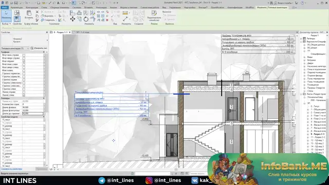329x185 pixels.
Task: Click the Save icon in quick access toolbar
Action: click(16, 3)
